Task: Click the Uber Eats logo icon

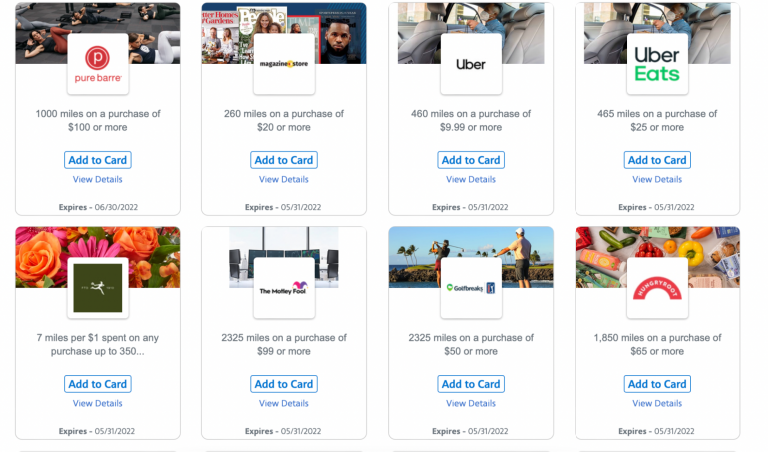Action: 657,64
